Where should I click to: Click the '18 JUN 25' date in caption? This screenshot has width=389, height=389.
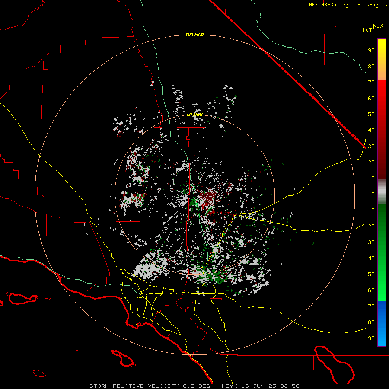[259, 386]
